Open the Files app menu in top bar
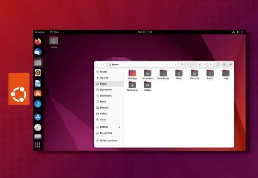 pyautogui.click(x=54, y=32)
